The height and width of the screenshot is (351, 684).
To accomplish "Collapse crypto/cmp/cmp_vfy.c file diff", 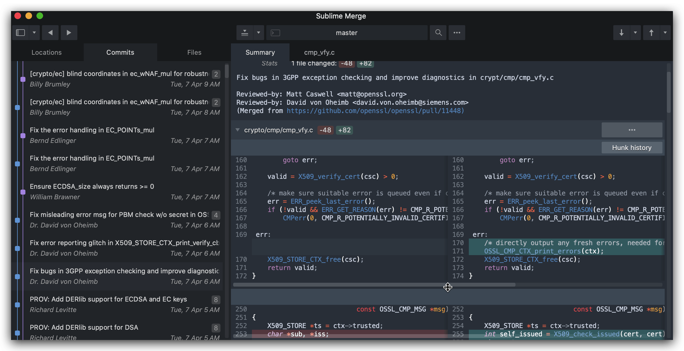I will coord(238,130).
